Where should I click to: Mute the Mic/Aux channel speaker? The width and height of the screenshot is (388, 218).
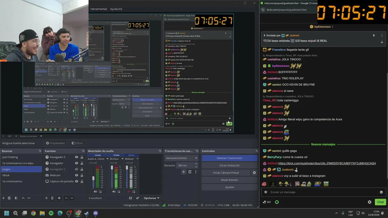click(x=114, y=191)
